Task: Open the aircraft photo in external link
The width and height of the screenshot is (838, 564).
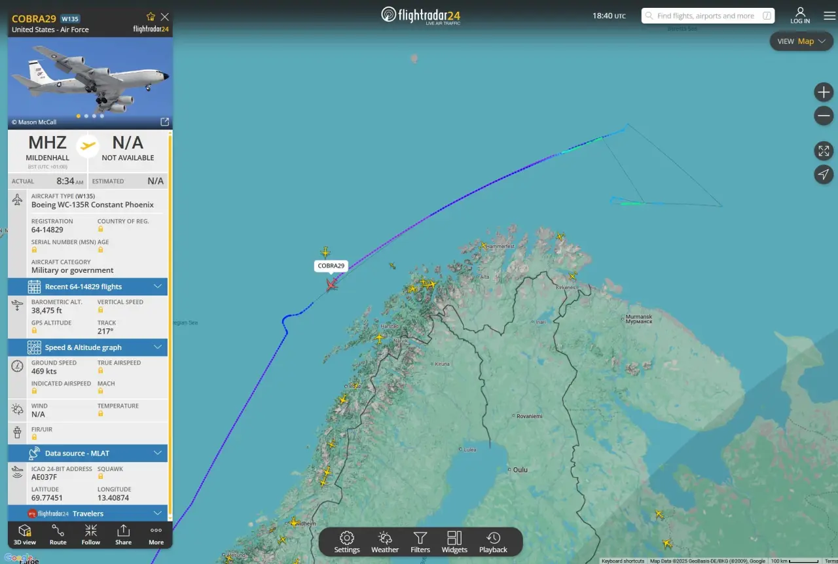Action: point(165,122)
